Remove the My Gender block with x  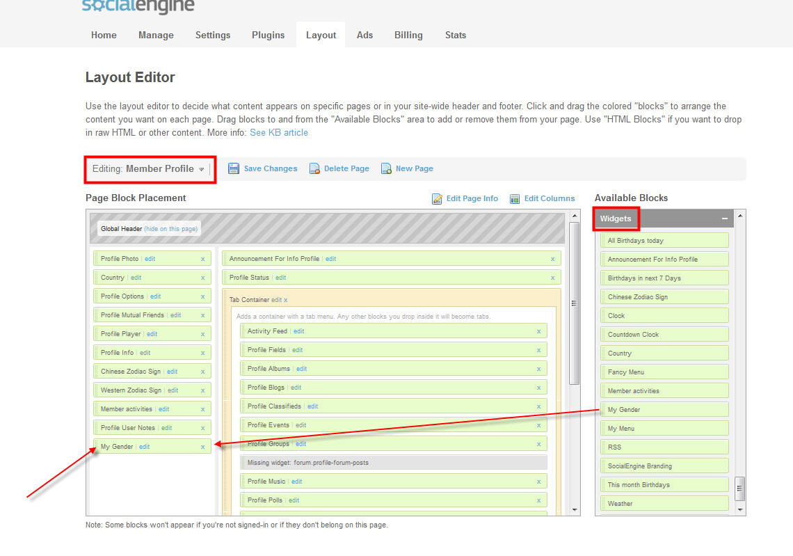coord(202,447)
